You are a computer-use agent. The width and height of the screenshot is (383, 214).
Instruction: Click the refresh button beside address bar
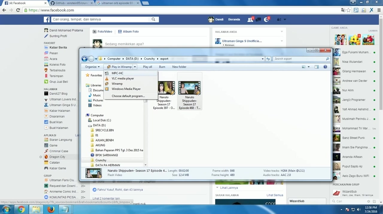pos(268,59)
